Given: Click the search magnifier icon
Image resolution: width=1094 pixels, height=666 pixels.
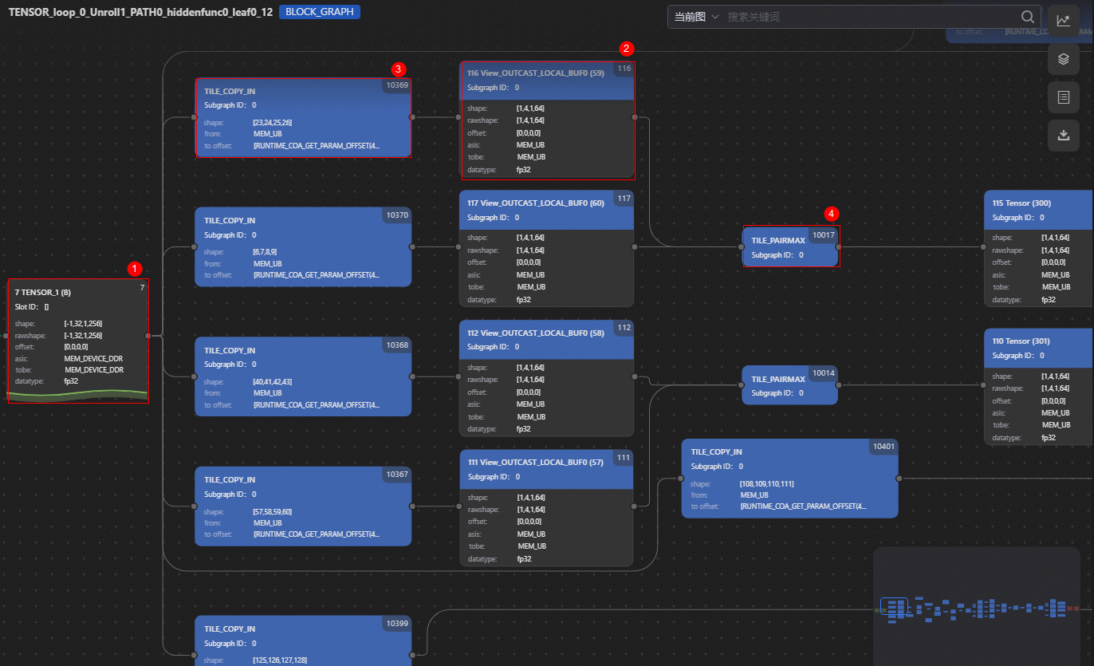Looking at the screenshot, I should (1028, 17).
